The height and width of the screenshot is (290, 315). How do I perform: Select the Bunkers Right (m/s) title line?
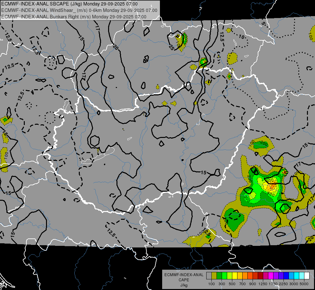(x=74, y=17)
